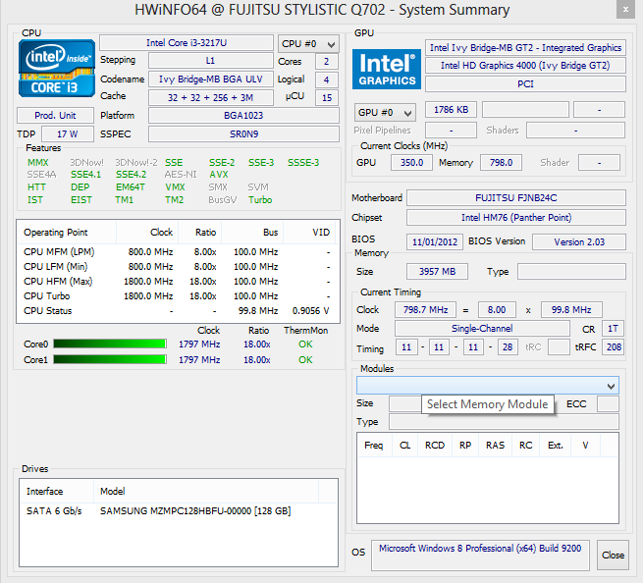Click the Intel Core i3-3217U name field

click(x=187, y=42)
